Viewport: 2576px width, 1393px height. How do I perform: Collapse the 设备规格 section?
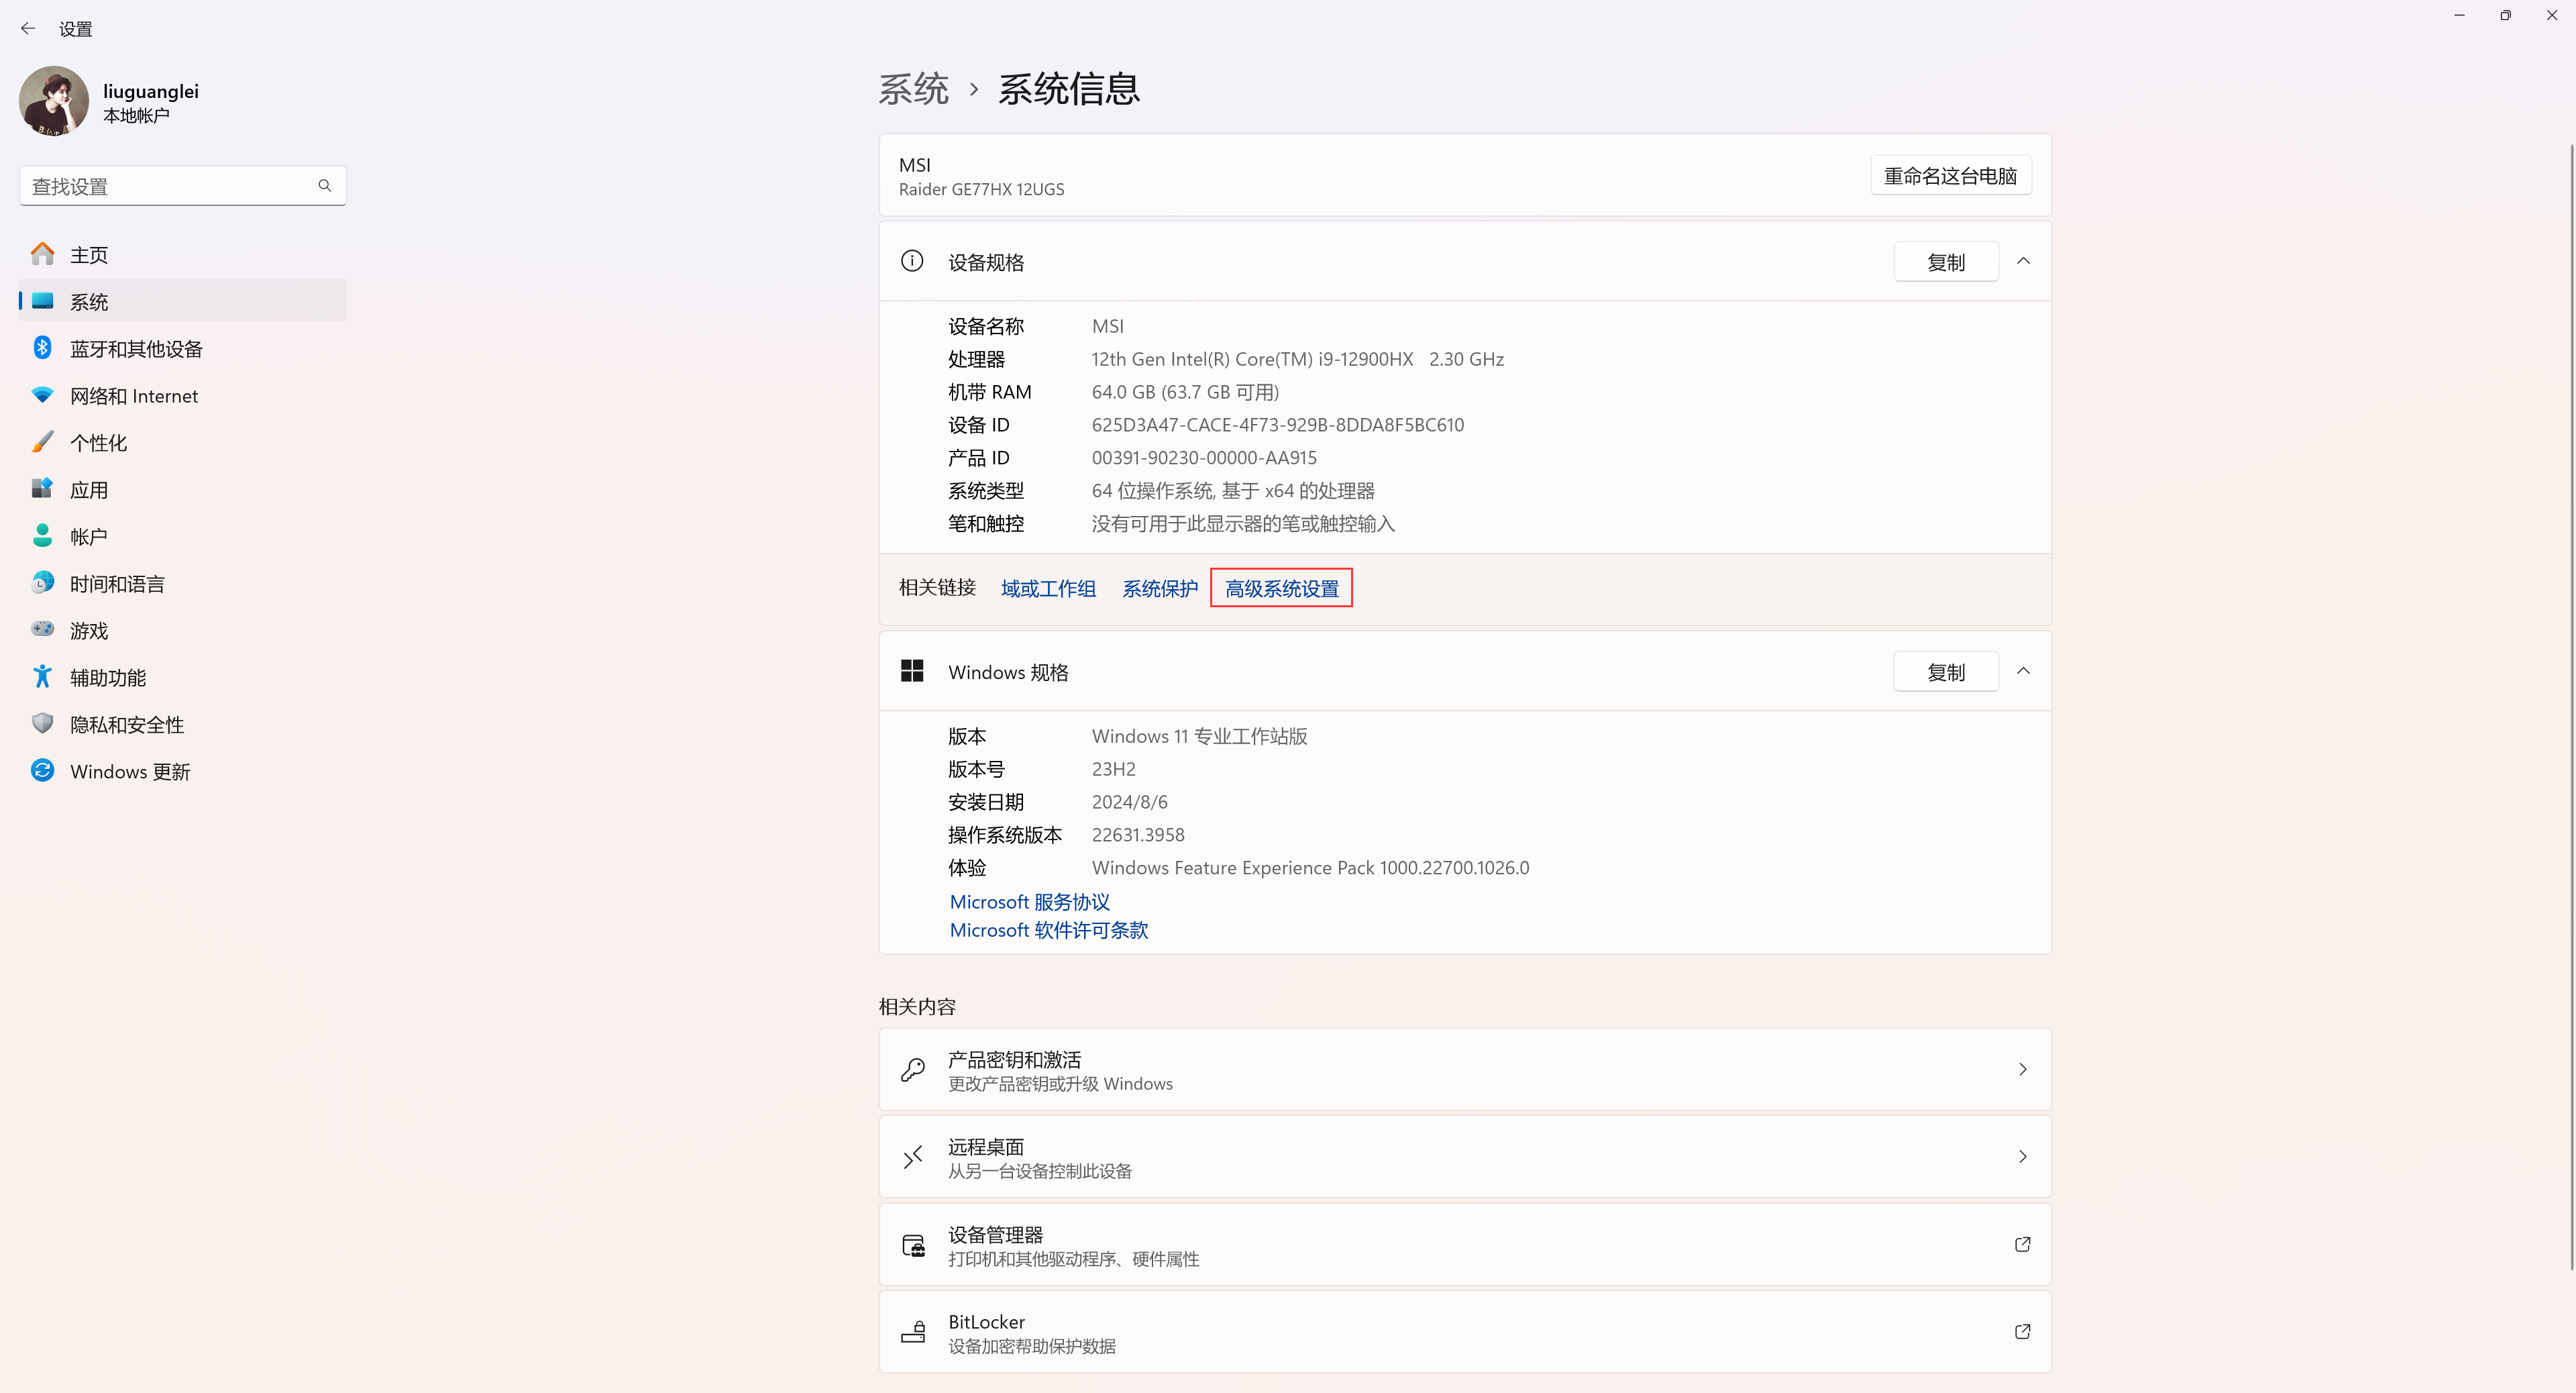click(x=2023, y=261)
